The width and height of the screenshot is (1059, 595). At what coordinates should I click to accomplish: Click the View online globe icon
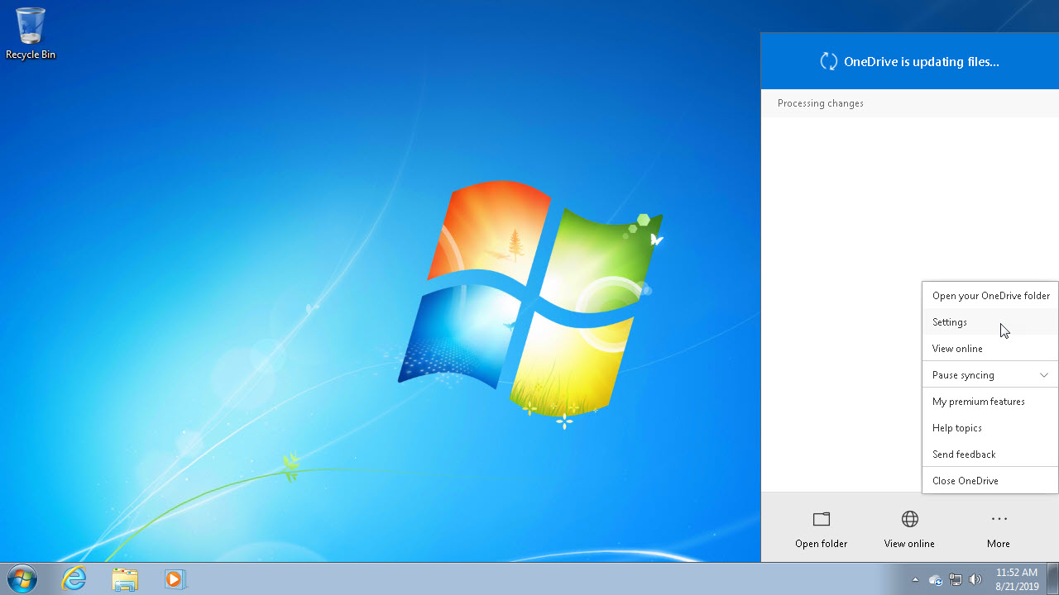909,519
